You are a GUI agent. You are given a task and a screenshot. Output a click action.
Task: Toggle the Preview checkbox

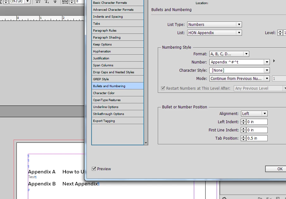94,169
